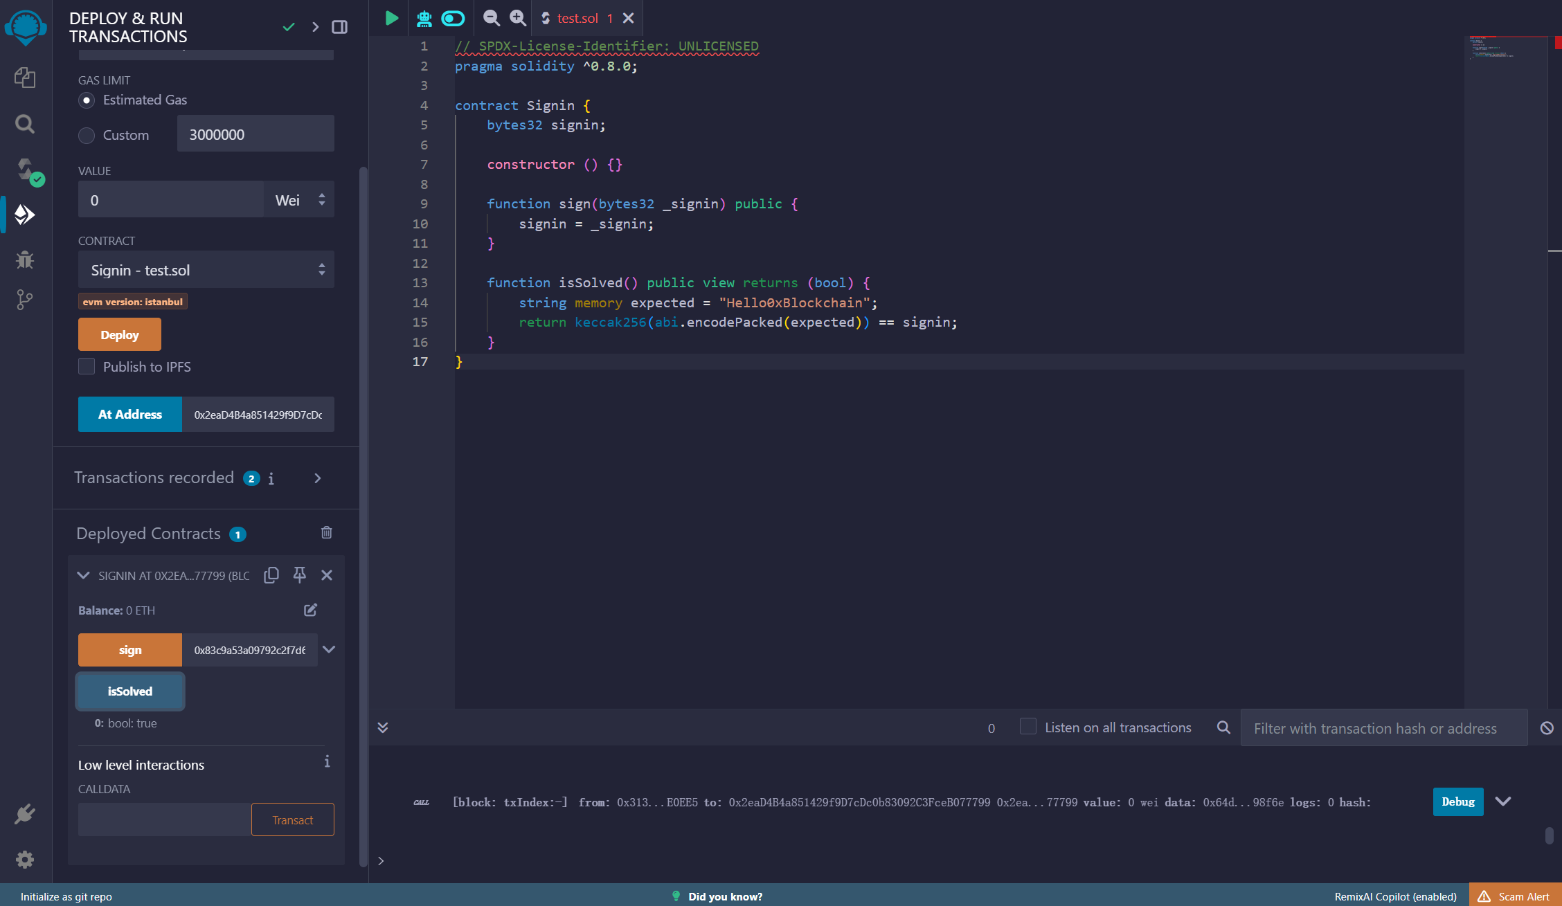Screen dimensions: 1562x906
Task: Click the Debug button in terminal
Action: [1458, 801]
